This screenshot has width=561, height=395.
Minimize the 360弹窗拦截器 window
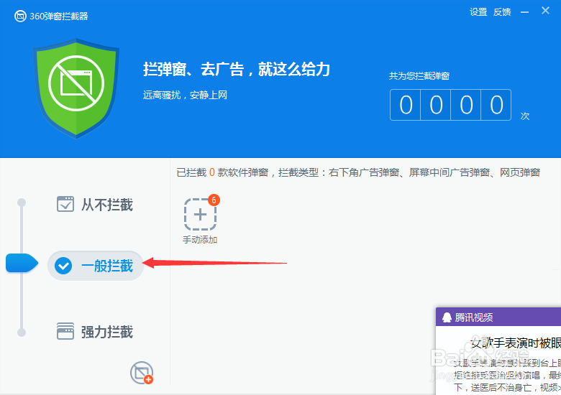point(524,12)
